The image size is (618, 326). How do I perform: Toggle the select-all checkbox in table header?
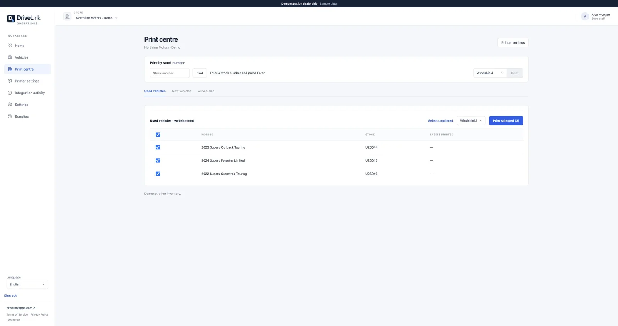click(158, 135)
